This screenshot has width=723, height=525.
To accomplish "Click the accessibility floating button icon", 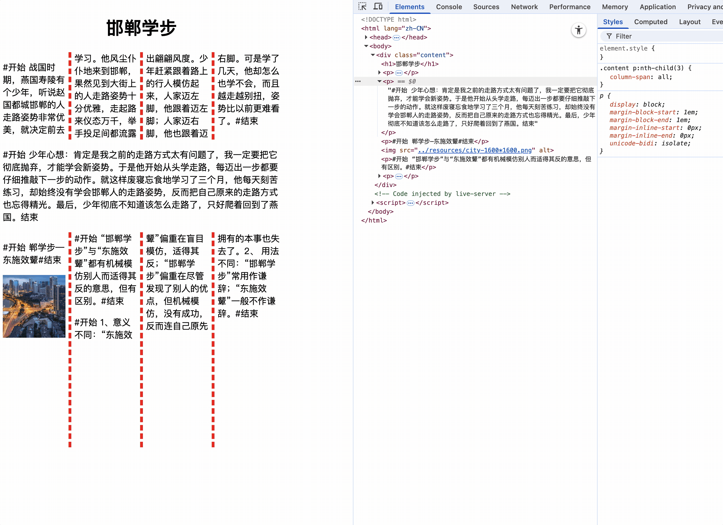I will click(578, 30).
